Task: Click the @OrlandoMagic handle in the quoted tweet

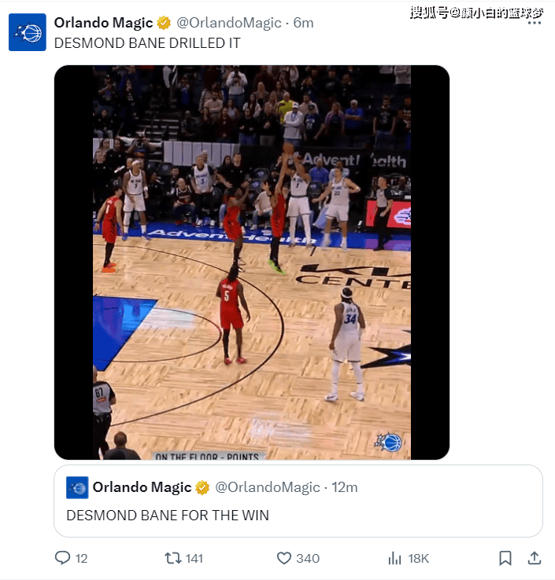Action: pyautogui.click(x=268, y=487)
